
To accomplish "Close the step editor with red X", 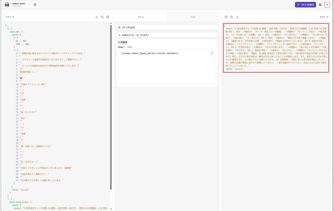I will (327, 5).
